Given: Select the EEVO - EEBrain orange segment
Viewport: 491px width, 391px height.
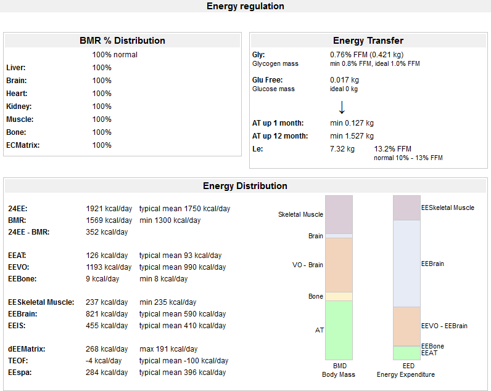Looking at the screenshot, I should [406, 326].
